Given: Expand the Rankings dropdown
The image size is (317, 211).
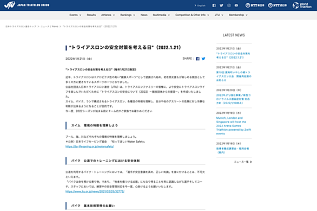Looking at the screenshot, I should (128, 15).
